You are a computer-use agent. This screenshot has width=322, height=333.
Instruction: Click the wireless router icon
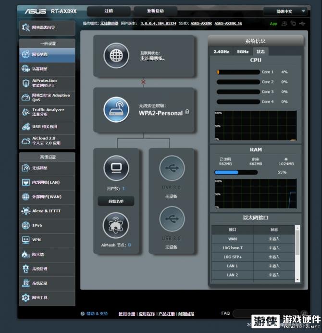coord(116,110)
